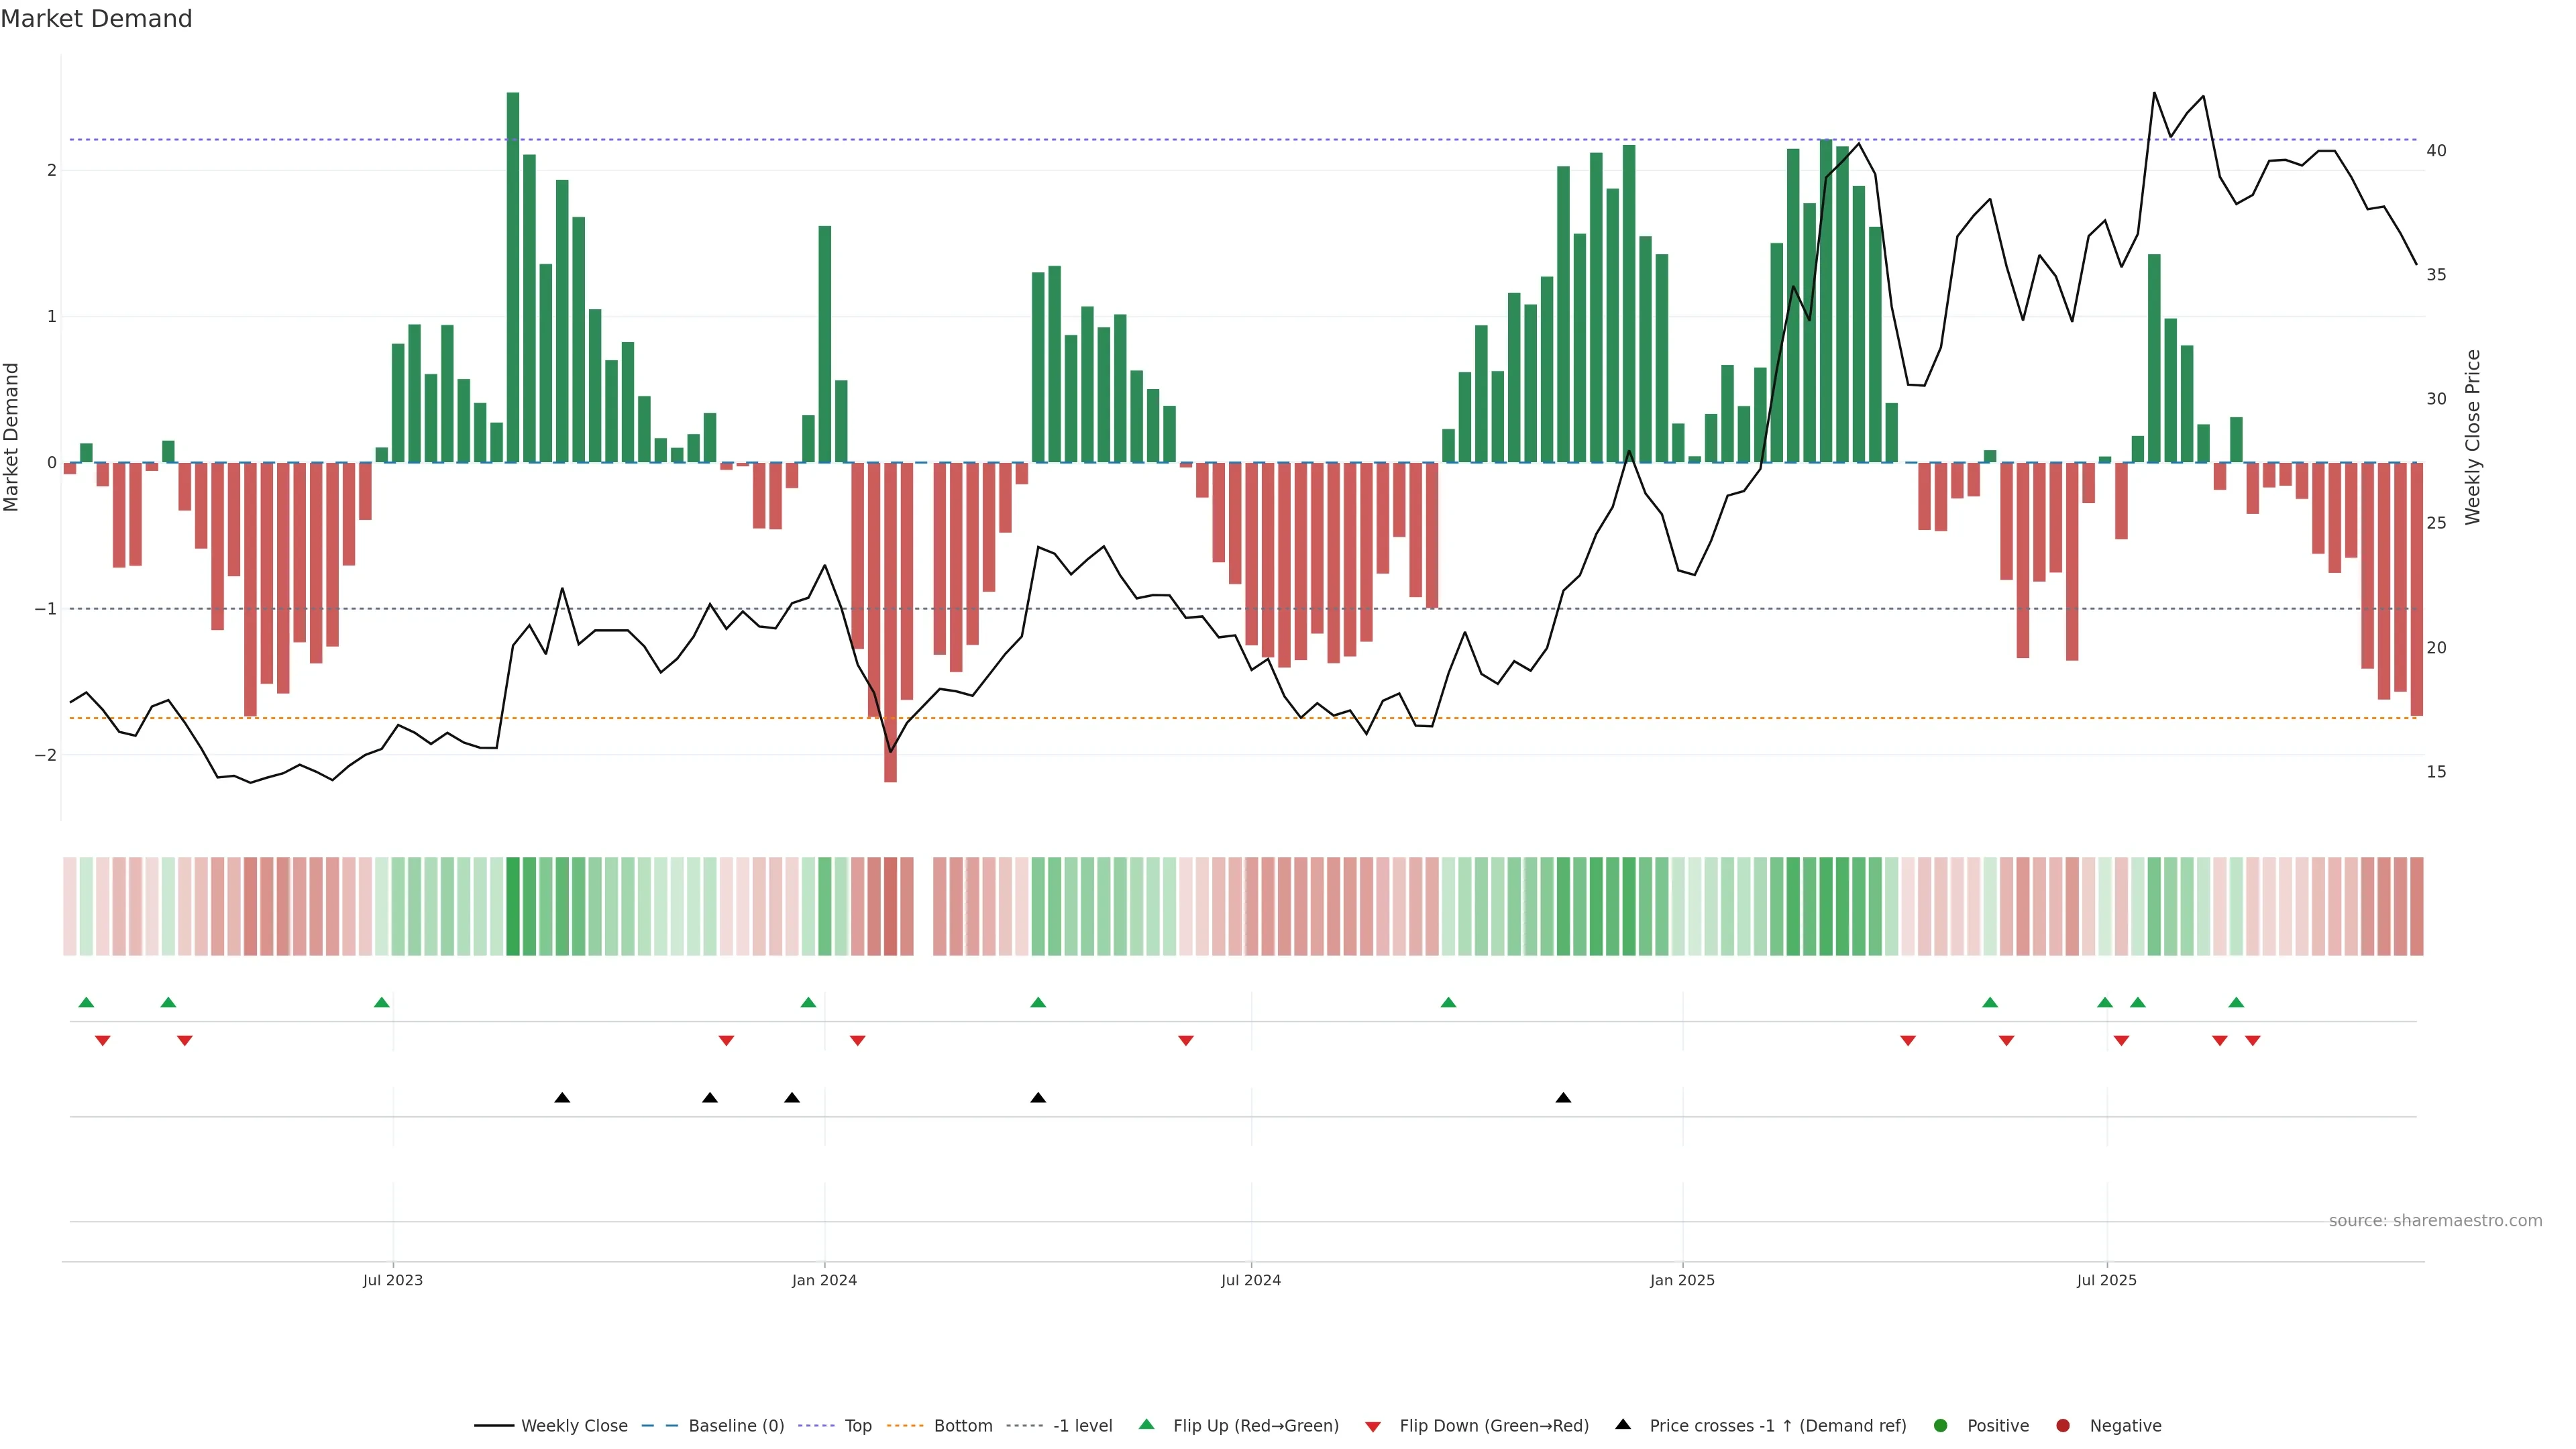This screenshot has height=1449, width=2576.
Task: Click the last black price-cross triangle marker
Action: coord(1563,1098)
